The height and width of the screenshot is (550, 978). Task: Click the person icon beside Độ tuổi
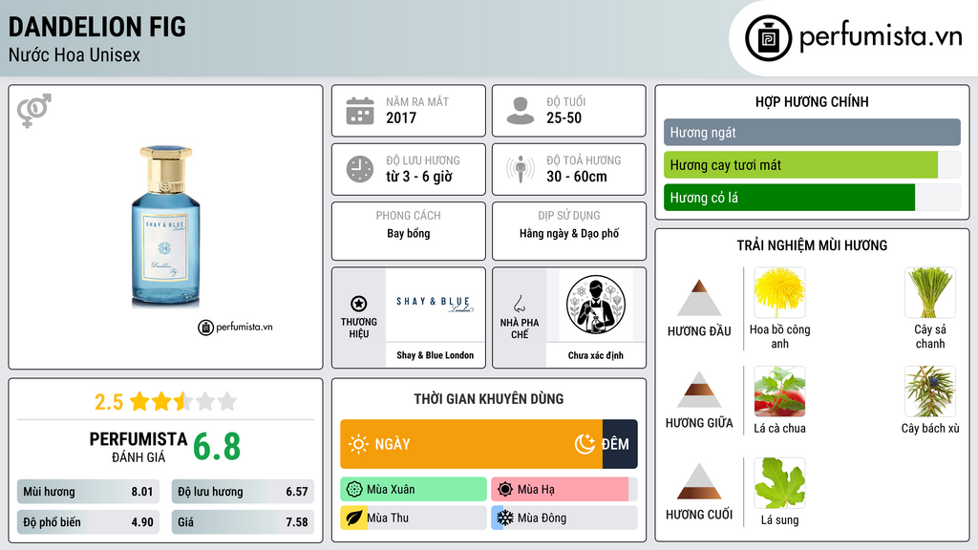(x=521, y=111)
